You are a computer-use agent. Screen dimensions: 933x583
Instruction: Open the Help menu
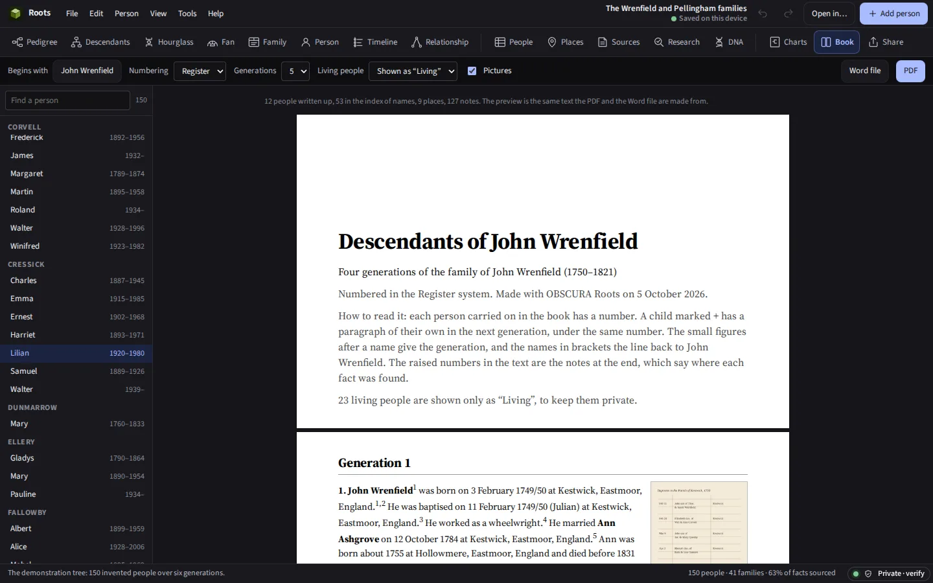pyautogui.click(x=216, y=14)
